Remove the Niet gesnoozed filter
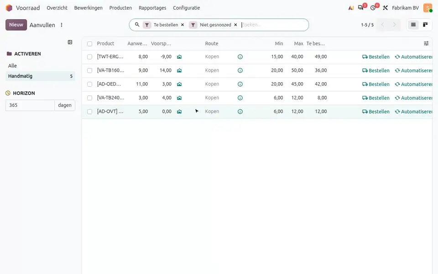The width and height of the screenshot is (438, 274). (235, 25)
